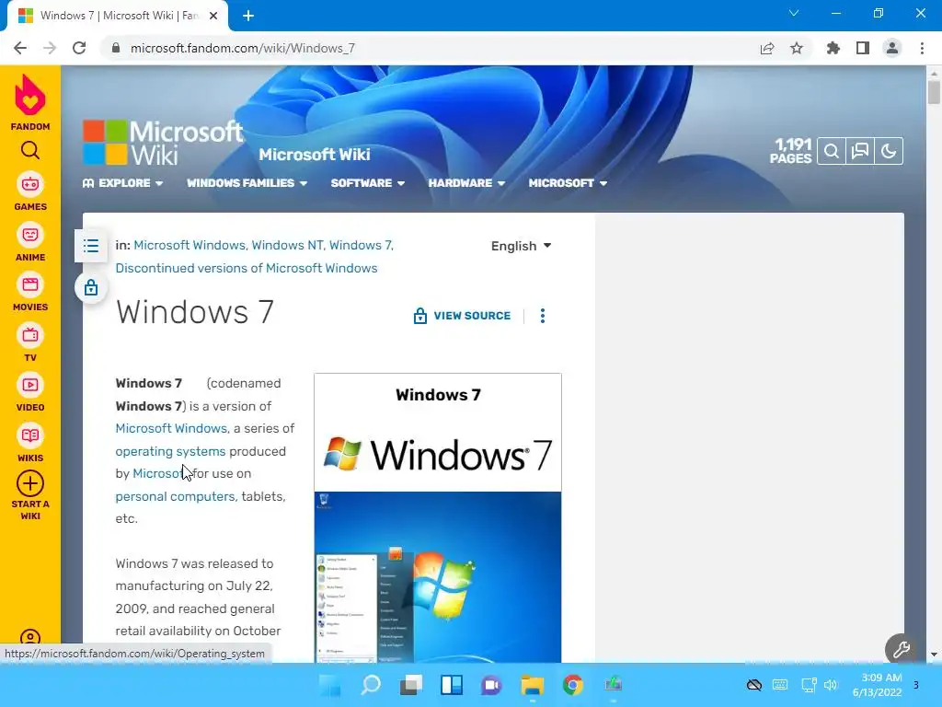Click the Windows 7 logo image

[x=437, y=455]
